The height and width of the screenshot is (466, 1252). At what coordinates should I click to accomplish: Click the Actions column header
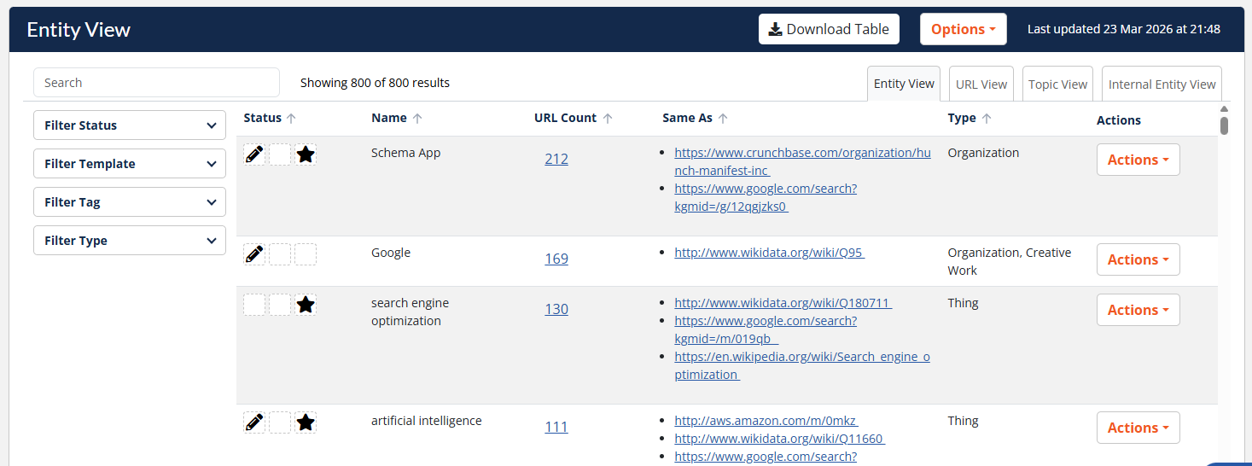click(1119, 120)
